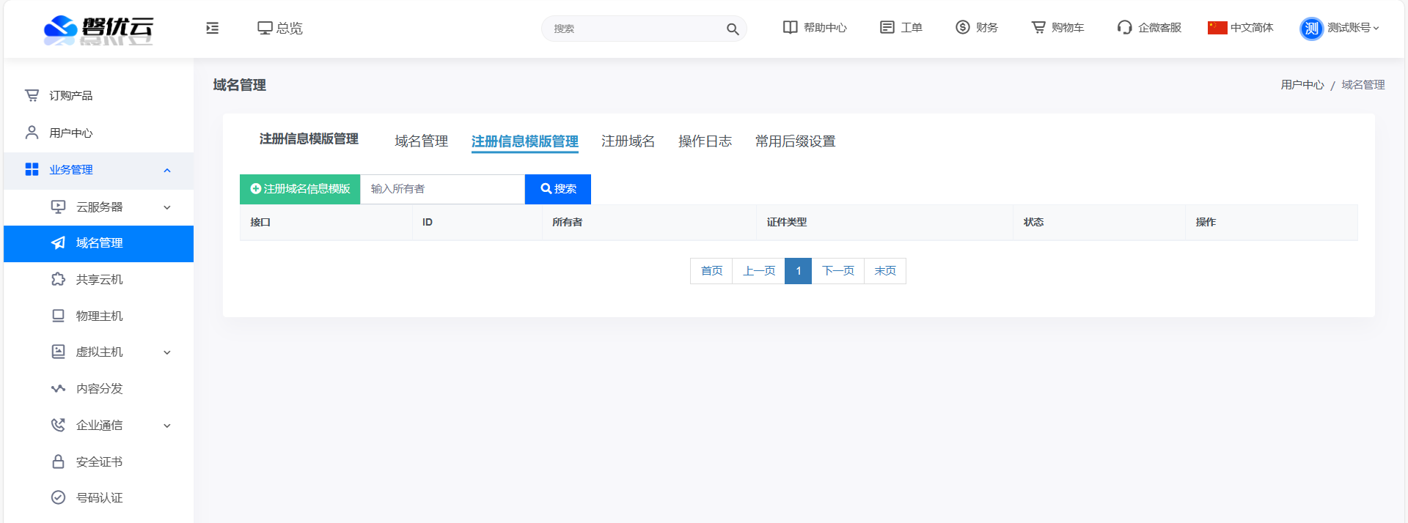
Task: Open 财务 finance dollar icon
Action: [x=962, y=27]
